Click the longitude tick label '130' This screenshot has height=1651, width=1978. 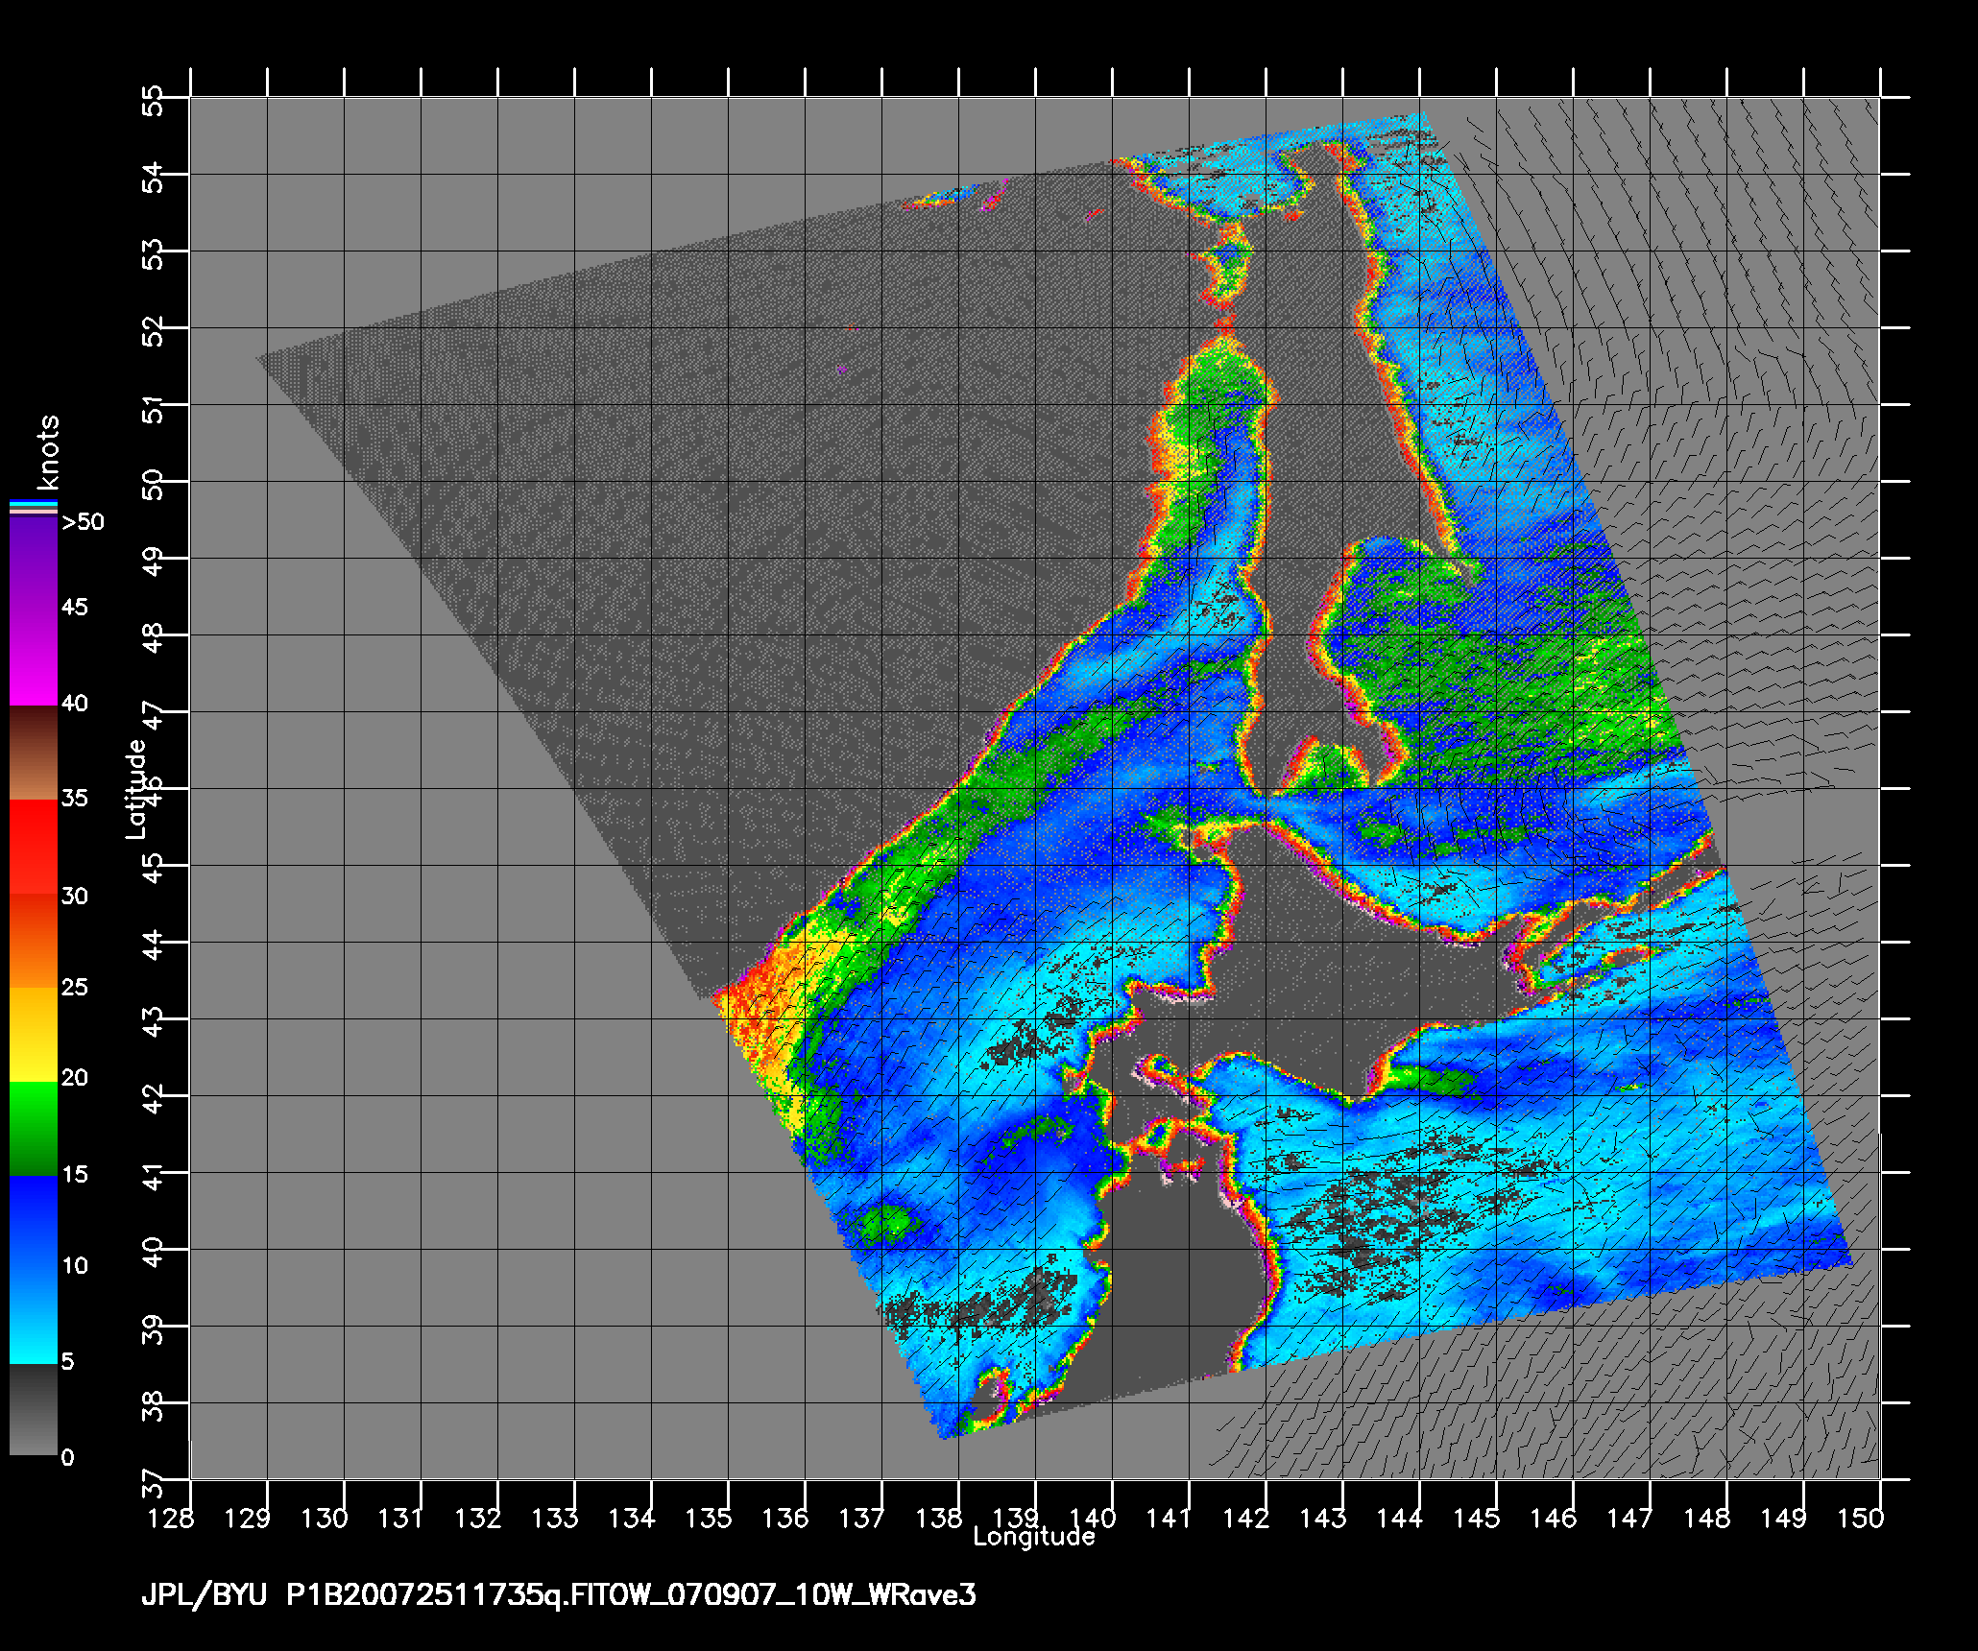324,1518
